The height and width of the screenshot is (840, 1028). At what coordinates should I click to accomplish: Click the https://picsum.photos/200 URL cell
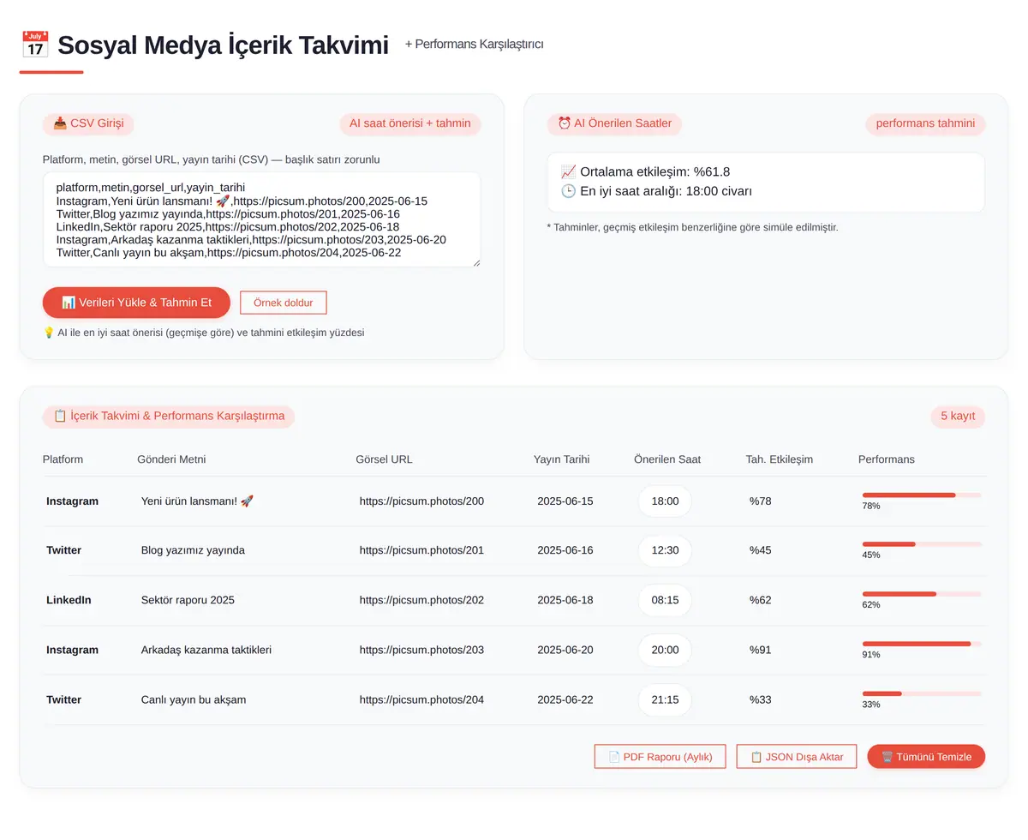tap(421, 501)
